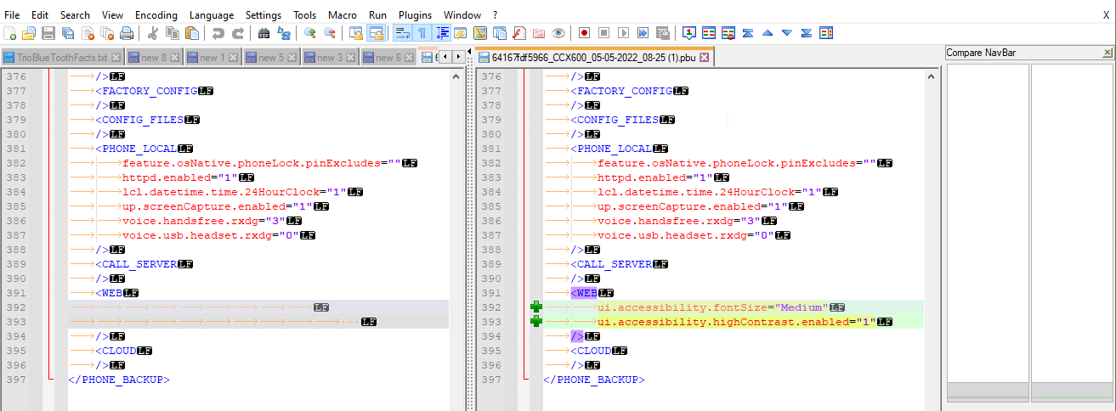The height and width of the screenshot is (411, 1116).
Task: Open the Find binoculars tool
Action: tap(263, 33)
